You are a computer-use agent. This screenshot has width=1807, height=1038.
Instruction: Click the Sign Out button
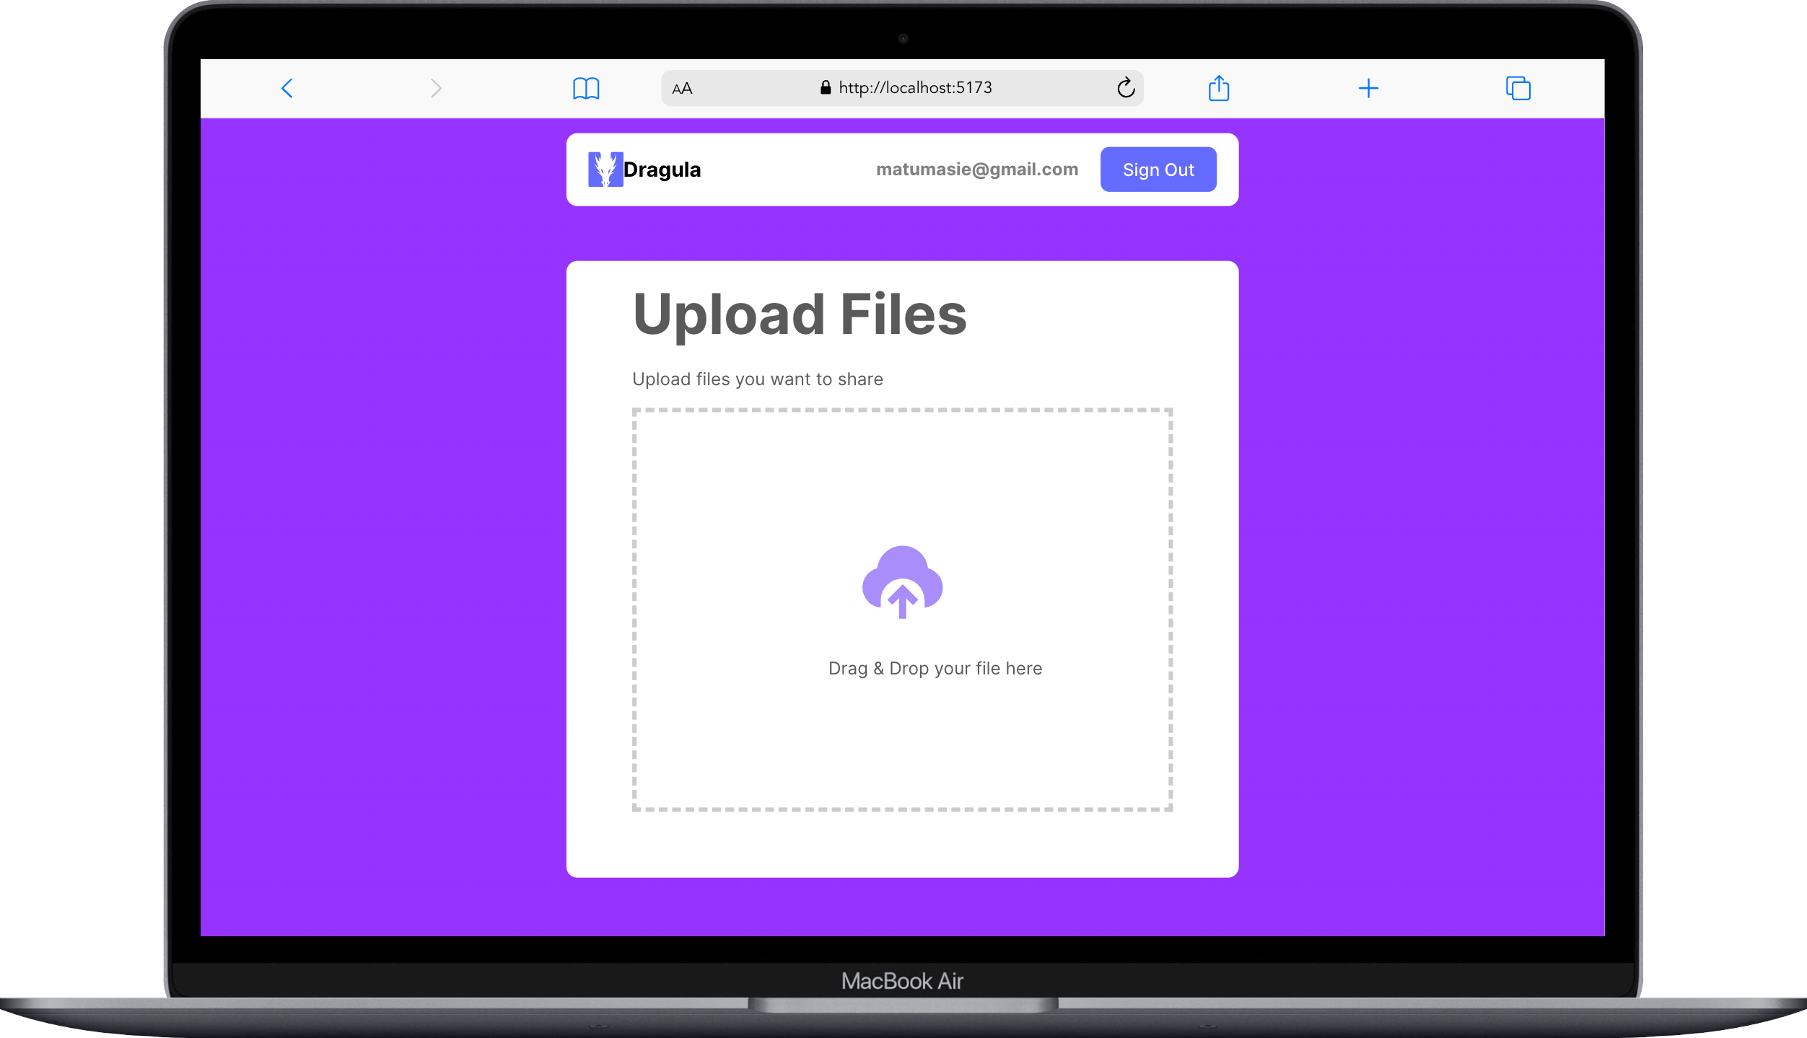click(x=1158, y=170)
